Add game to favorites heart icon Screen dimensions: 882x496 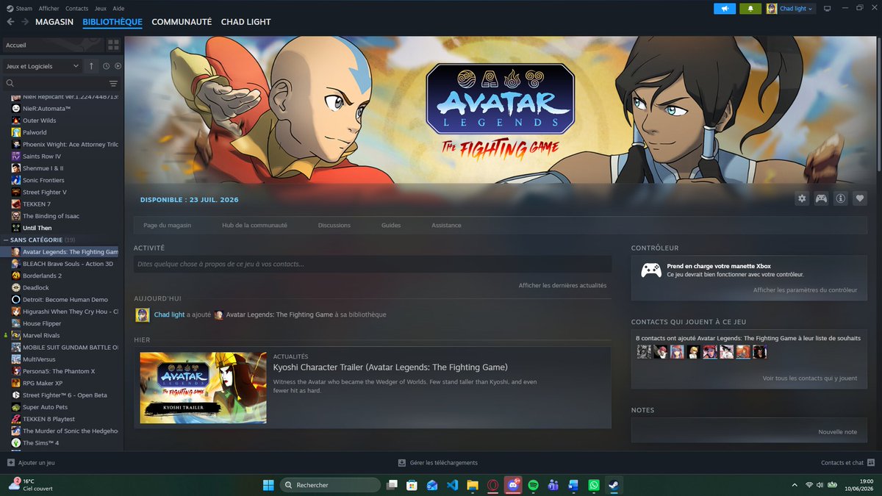pyautogui.click(x=859, y=198)
